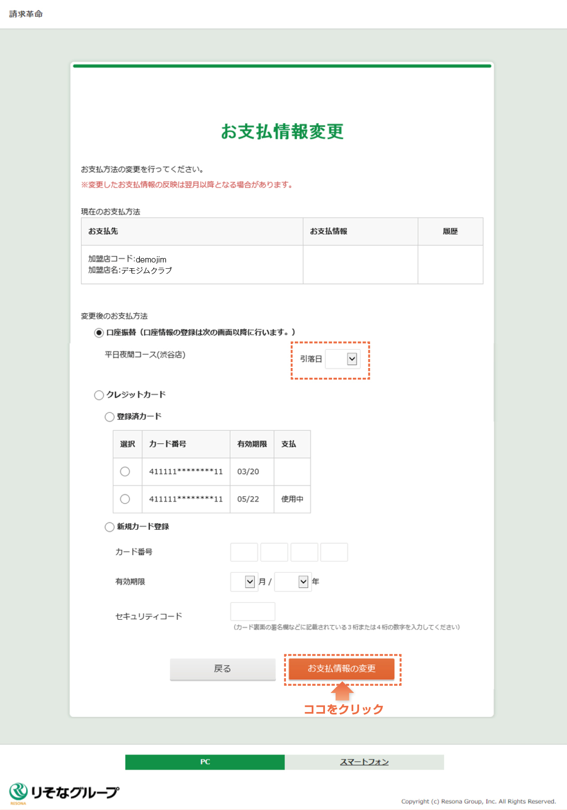Click the セキュリティコード input field

[253, 611]
